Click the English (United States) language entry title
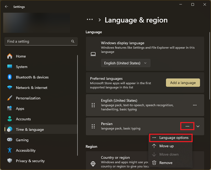This screenshot has height=170, width=211. tap(119, 101)
